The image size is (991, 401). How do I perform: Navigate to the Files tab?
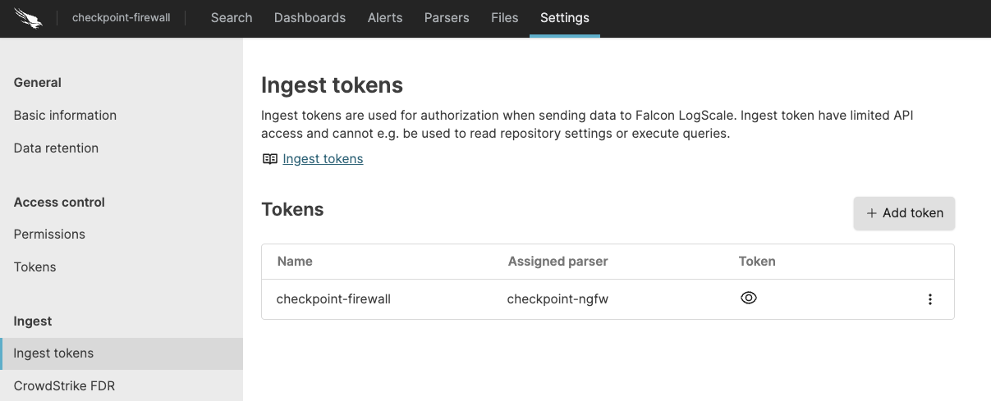pyautogui.click(x=504, y=17)
